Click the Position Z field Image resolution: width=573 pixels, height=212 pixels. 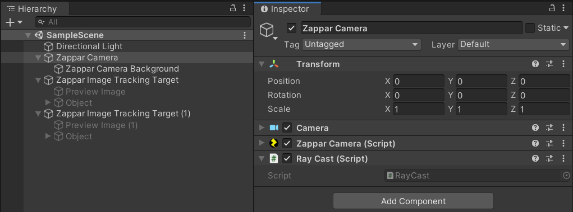(544, 81)
